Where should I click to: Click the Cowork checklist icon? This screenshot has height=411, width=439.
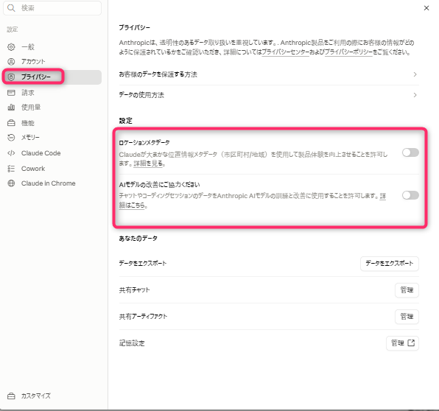click(x=11, y=169)
